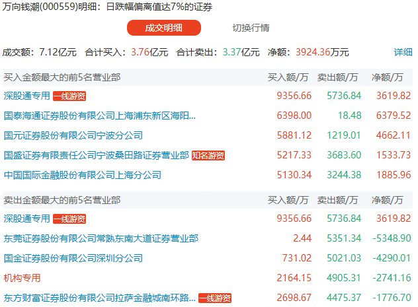Viewport: 418px width, 307px height.
Task: Click the 买入金额最大的前5名营业部 header
Action: point(62,77)
